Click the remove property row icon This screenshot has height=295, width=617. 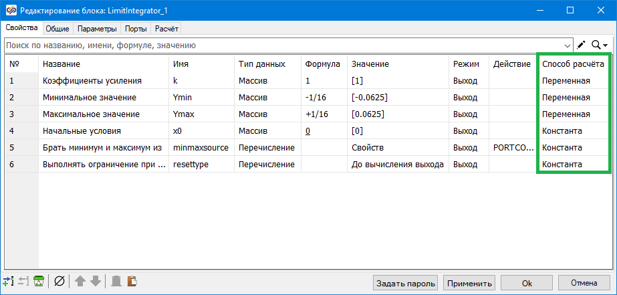24,282
